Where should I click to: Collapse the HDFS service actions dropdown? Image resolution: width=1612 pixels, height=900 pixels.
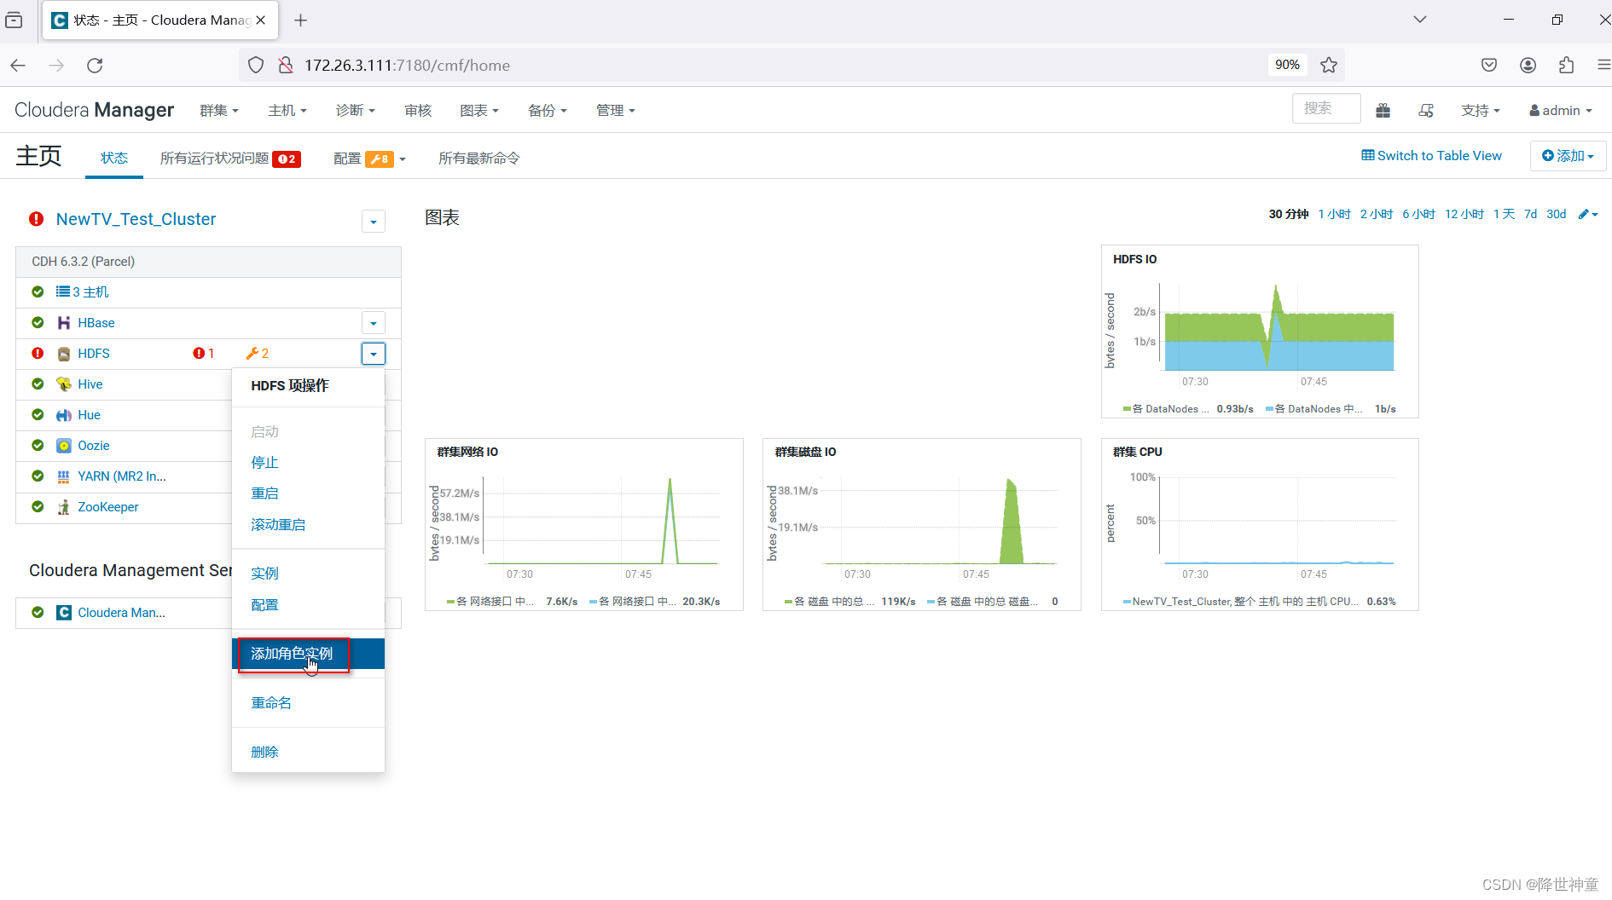click(x=374, y=354)
